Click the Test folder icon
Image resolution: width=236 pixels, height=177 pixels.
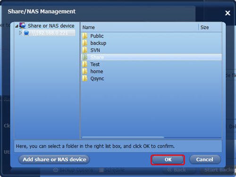click(85, 64)
